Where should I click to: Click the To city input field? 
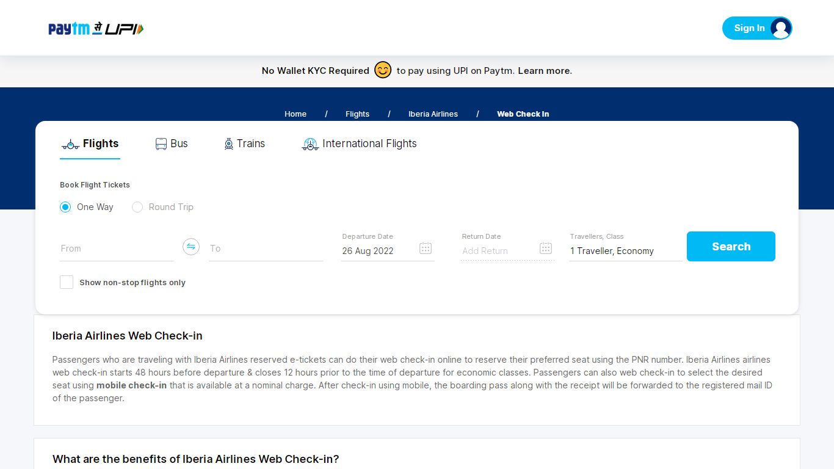pos(266,249)
